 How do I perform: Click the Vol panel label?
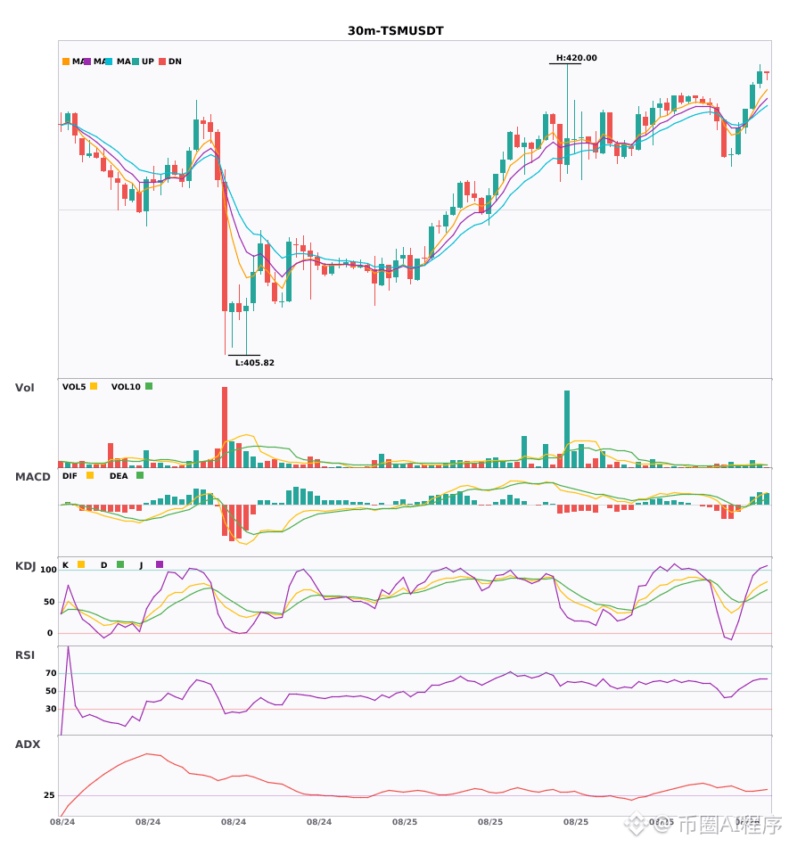click(x=24, y=388)
